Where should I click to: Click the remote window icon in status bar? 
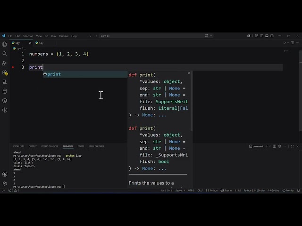pos(3,190)
